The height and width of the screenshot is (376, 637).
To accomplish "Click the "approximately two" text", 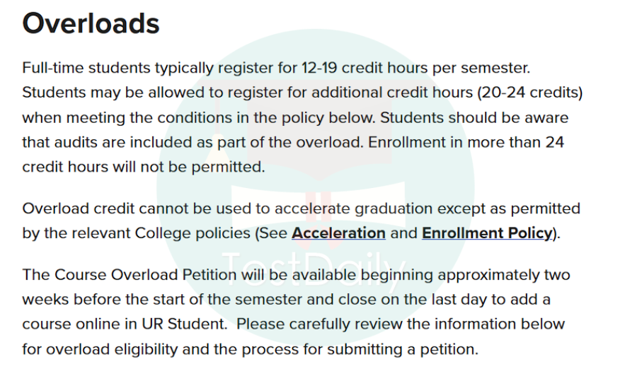I will tap(504, 275).
